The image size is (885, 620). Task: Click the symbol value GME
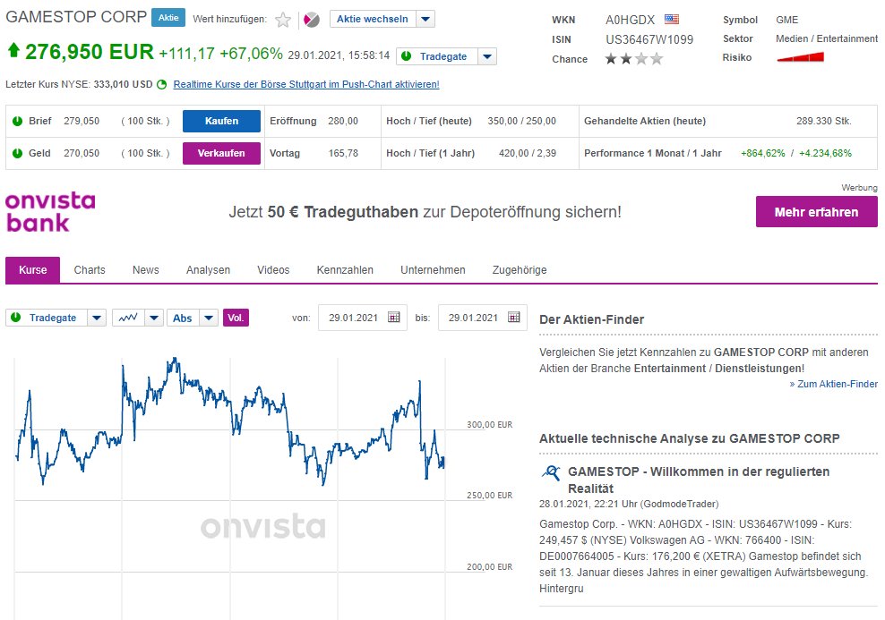[x=786, y=20]
